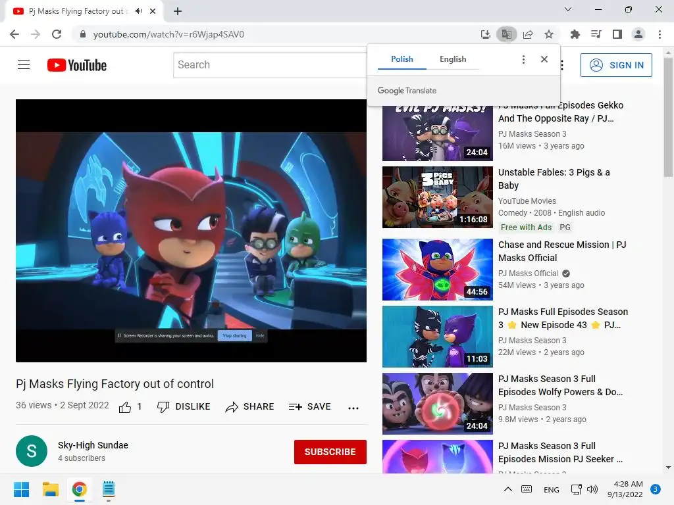The width and height of the screenshot is (674, 505).
Task: Click the page scrollbar thumb
Action: click(x=668, y=117)
